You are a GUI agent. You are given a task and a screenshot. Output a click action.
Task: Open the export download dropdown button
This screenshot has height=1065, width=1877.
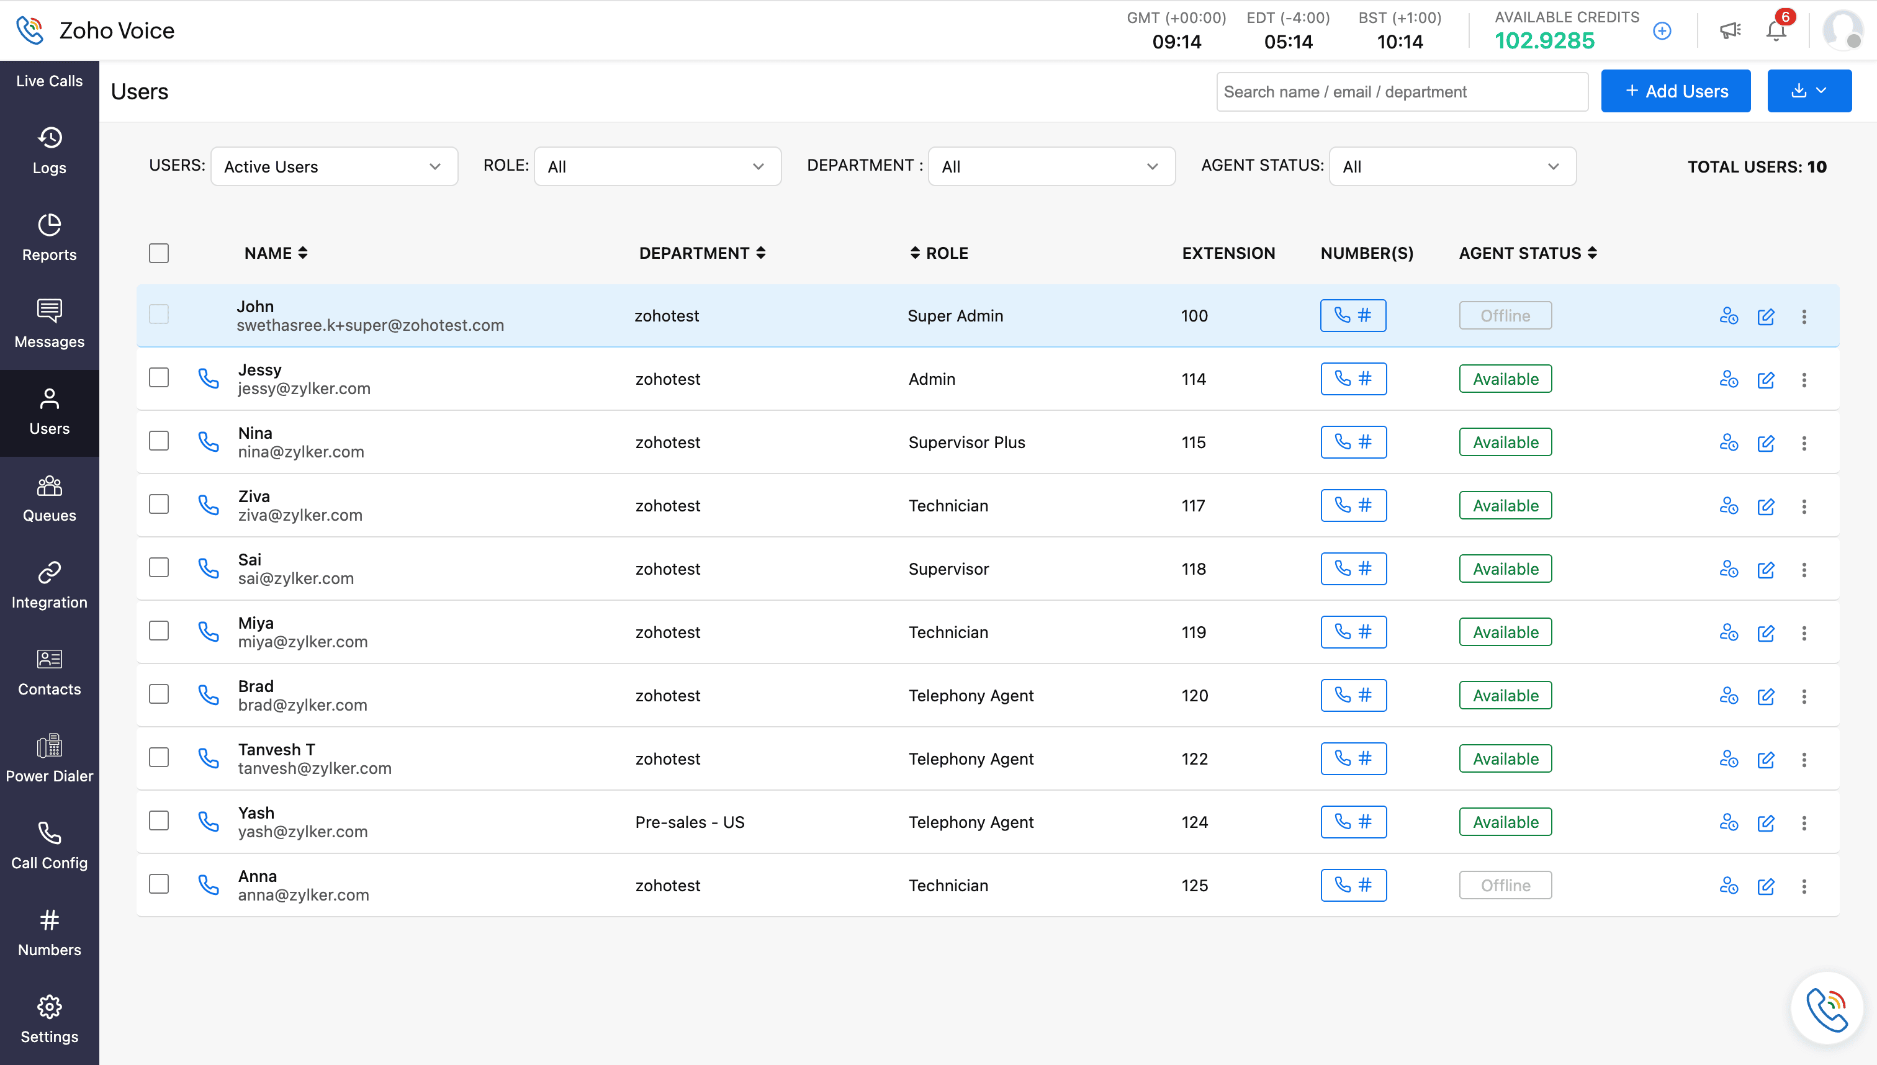coord(1809,91)
